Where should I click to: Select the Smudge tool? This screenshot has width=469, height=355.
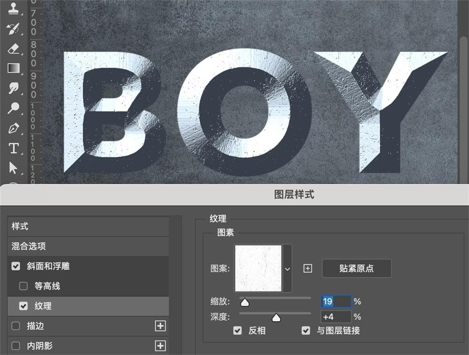[14, 88]
